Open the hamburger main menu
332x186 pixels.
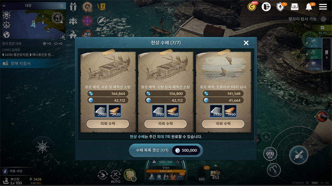(x=323, y=7)
